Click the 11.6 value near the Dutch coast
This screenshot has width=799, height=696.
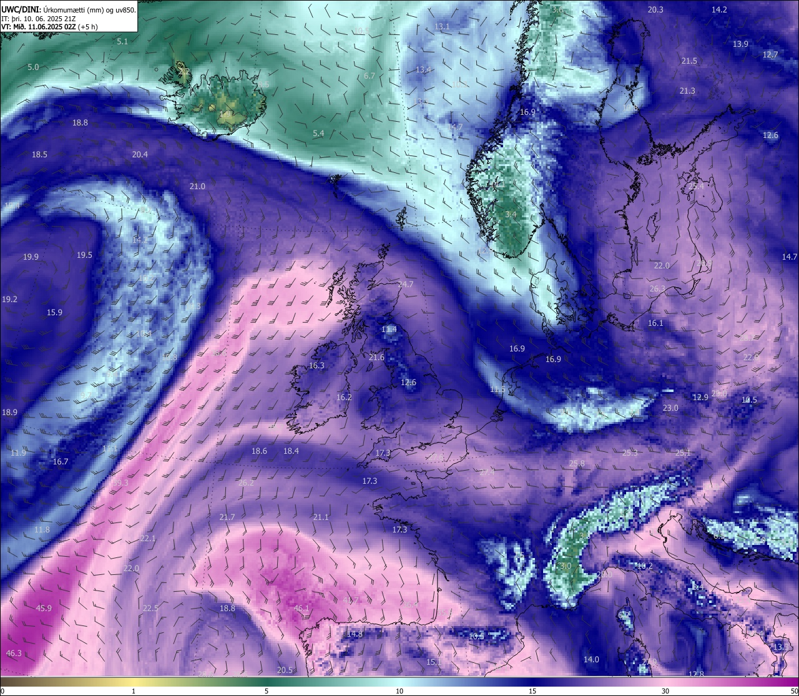498,390
